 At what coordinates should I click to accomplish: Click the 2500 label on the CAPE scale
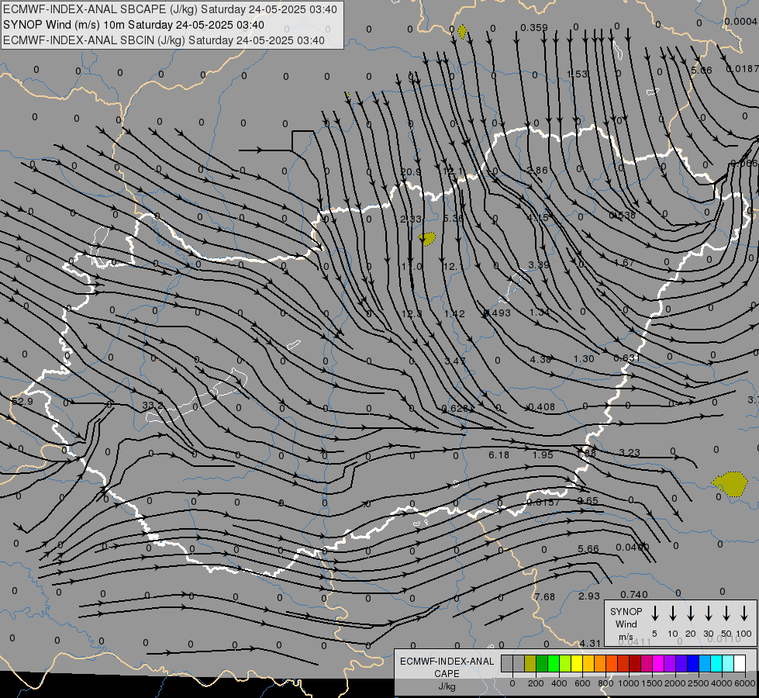[699, 683]
